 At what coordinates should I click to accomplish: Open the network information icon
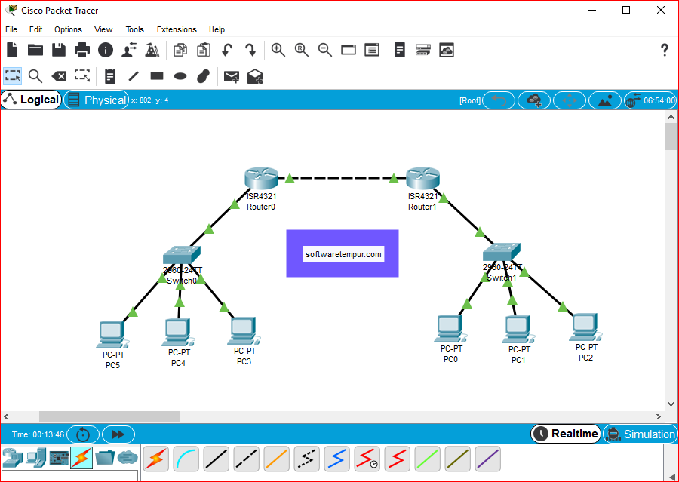[x=105, y=50]
